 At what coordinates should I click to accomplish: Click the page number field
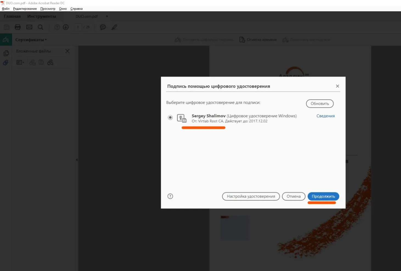click(78, 27)
